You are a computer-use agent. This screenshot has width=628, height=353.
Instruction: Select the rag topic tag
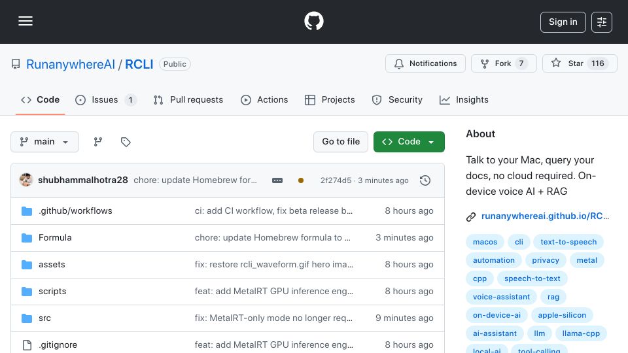[x=553, y=297]
